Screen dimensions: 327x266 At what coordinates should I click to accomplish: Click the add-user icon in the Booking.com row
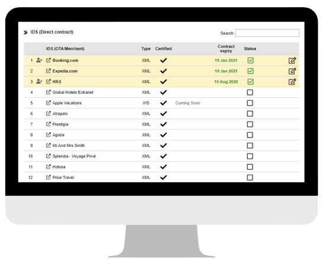click(39, 60)
